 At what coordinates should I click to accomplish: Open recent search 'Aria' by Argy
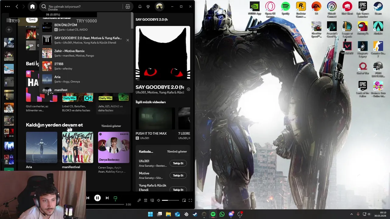(x=86, y=79)
